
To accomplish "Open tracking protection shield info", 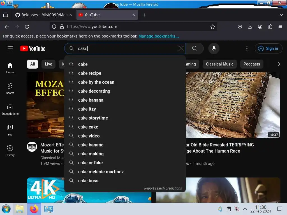I will point(54,27).
